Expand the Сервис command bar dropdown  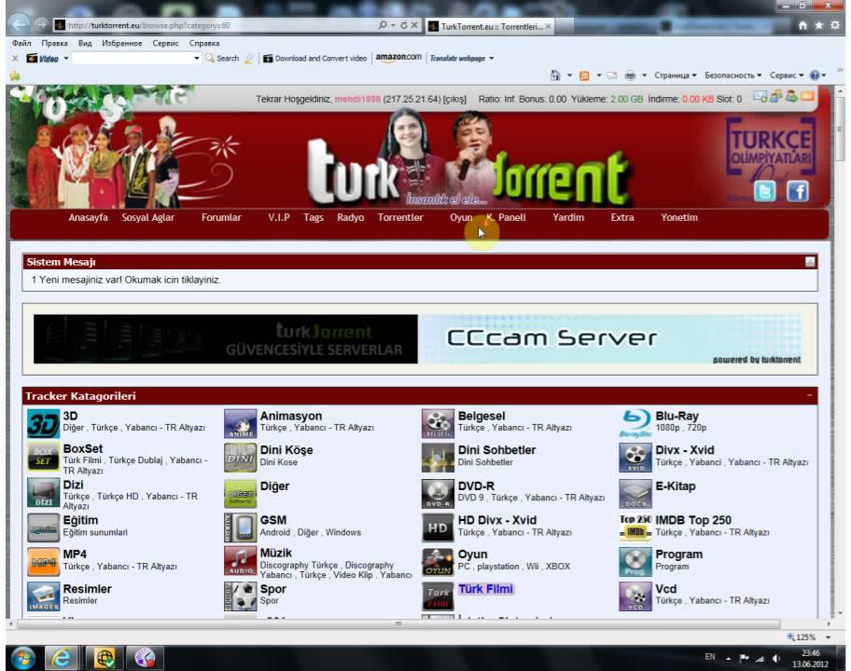coord(787,75)
